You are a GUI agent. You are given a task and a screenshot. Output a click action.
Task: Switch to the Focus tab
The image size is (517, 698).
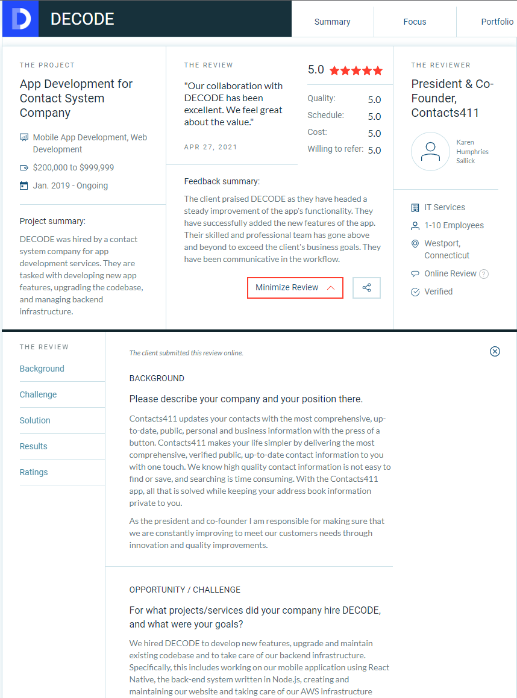coord(415,22)
